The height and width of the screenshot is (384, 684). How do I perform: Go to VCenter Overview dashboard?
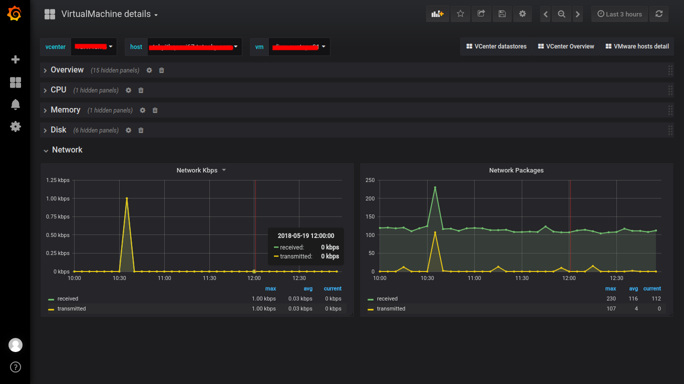[x=566, y=46]
